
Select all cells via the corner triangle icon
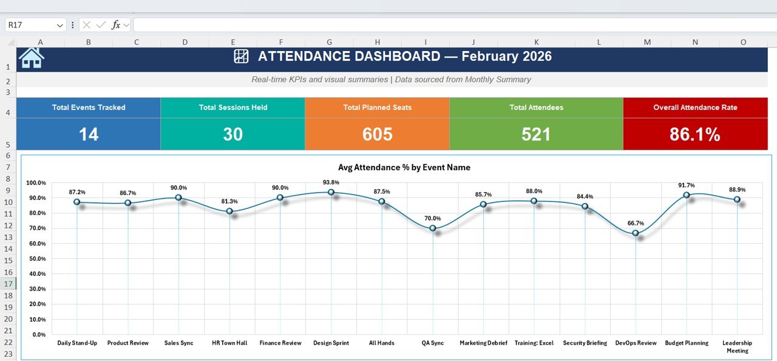pos(10,41)
